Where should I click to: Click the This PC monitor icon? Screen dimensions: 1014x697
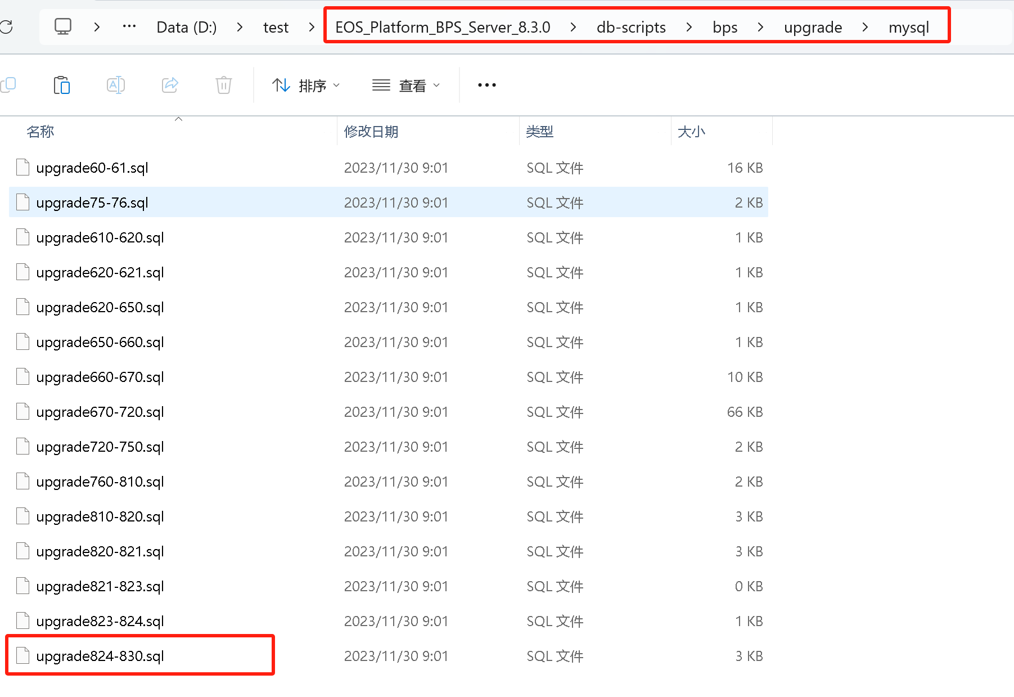point(62,27)
